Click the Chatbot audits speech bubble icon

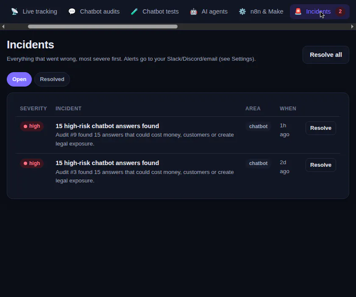click(72, 11)
